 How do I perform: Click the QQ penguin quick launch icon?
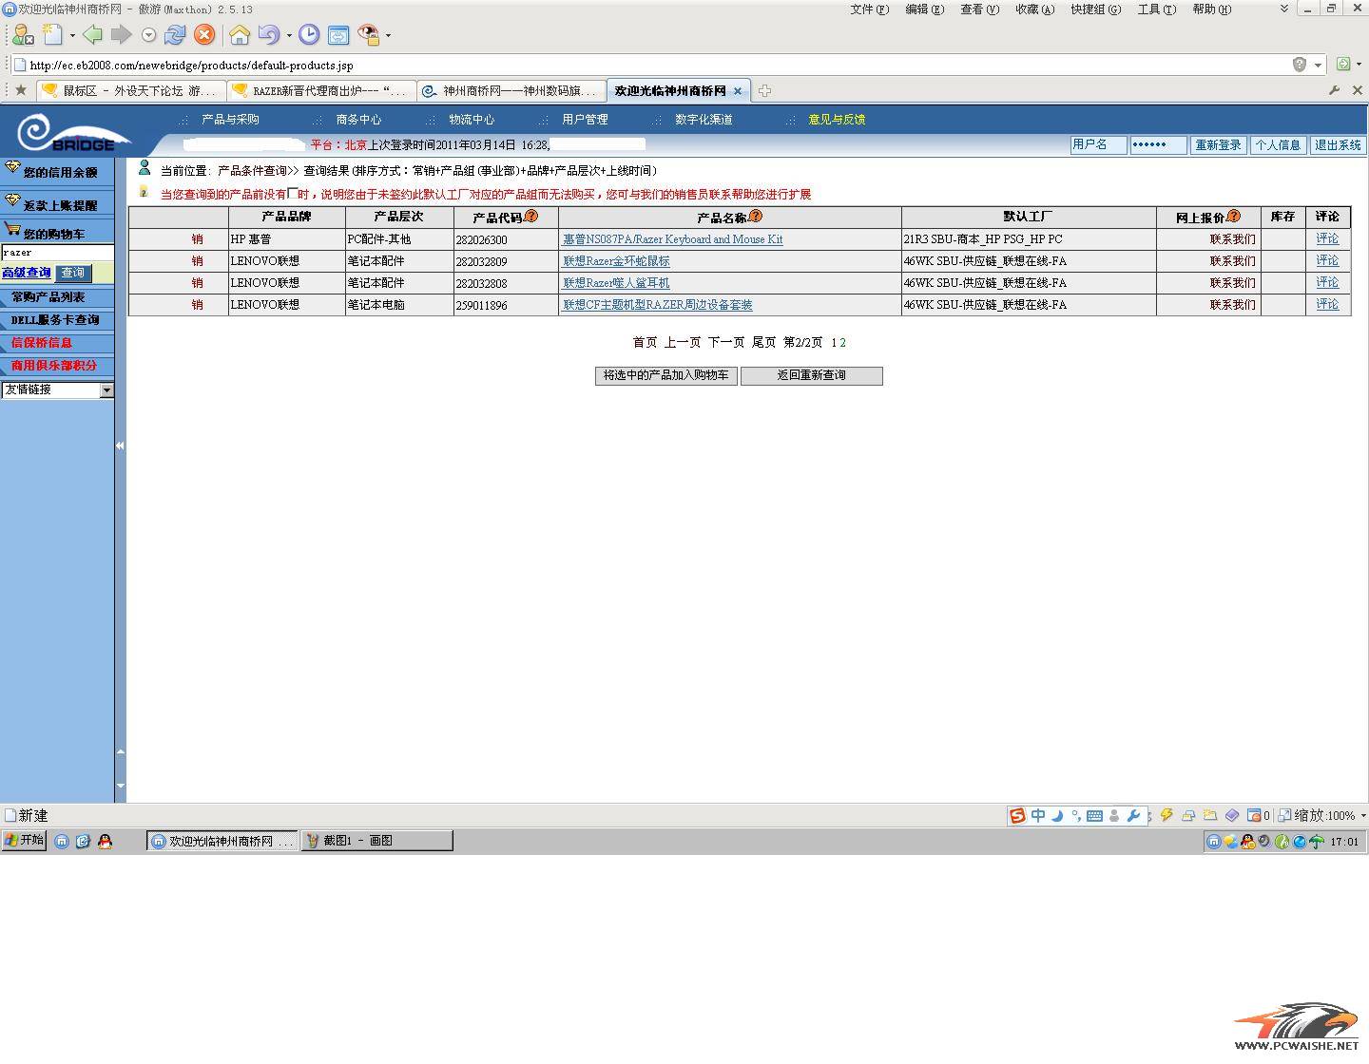point(106,842)
